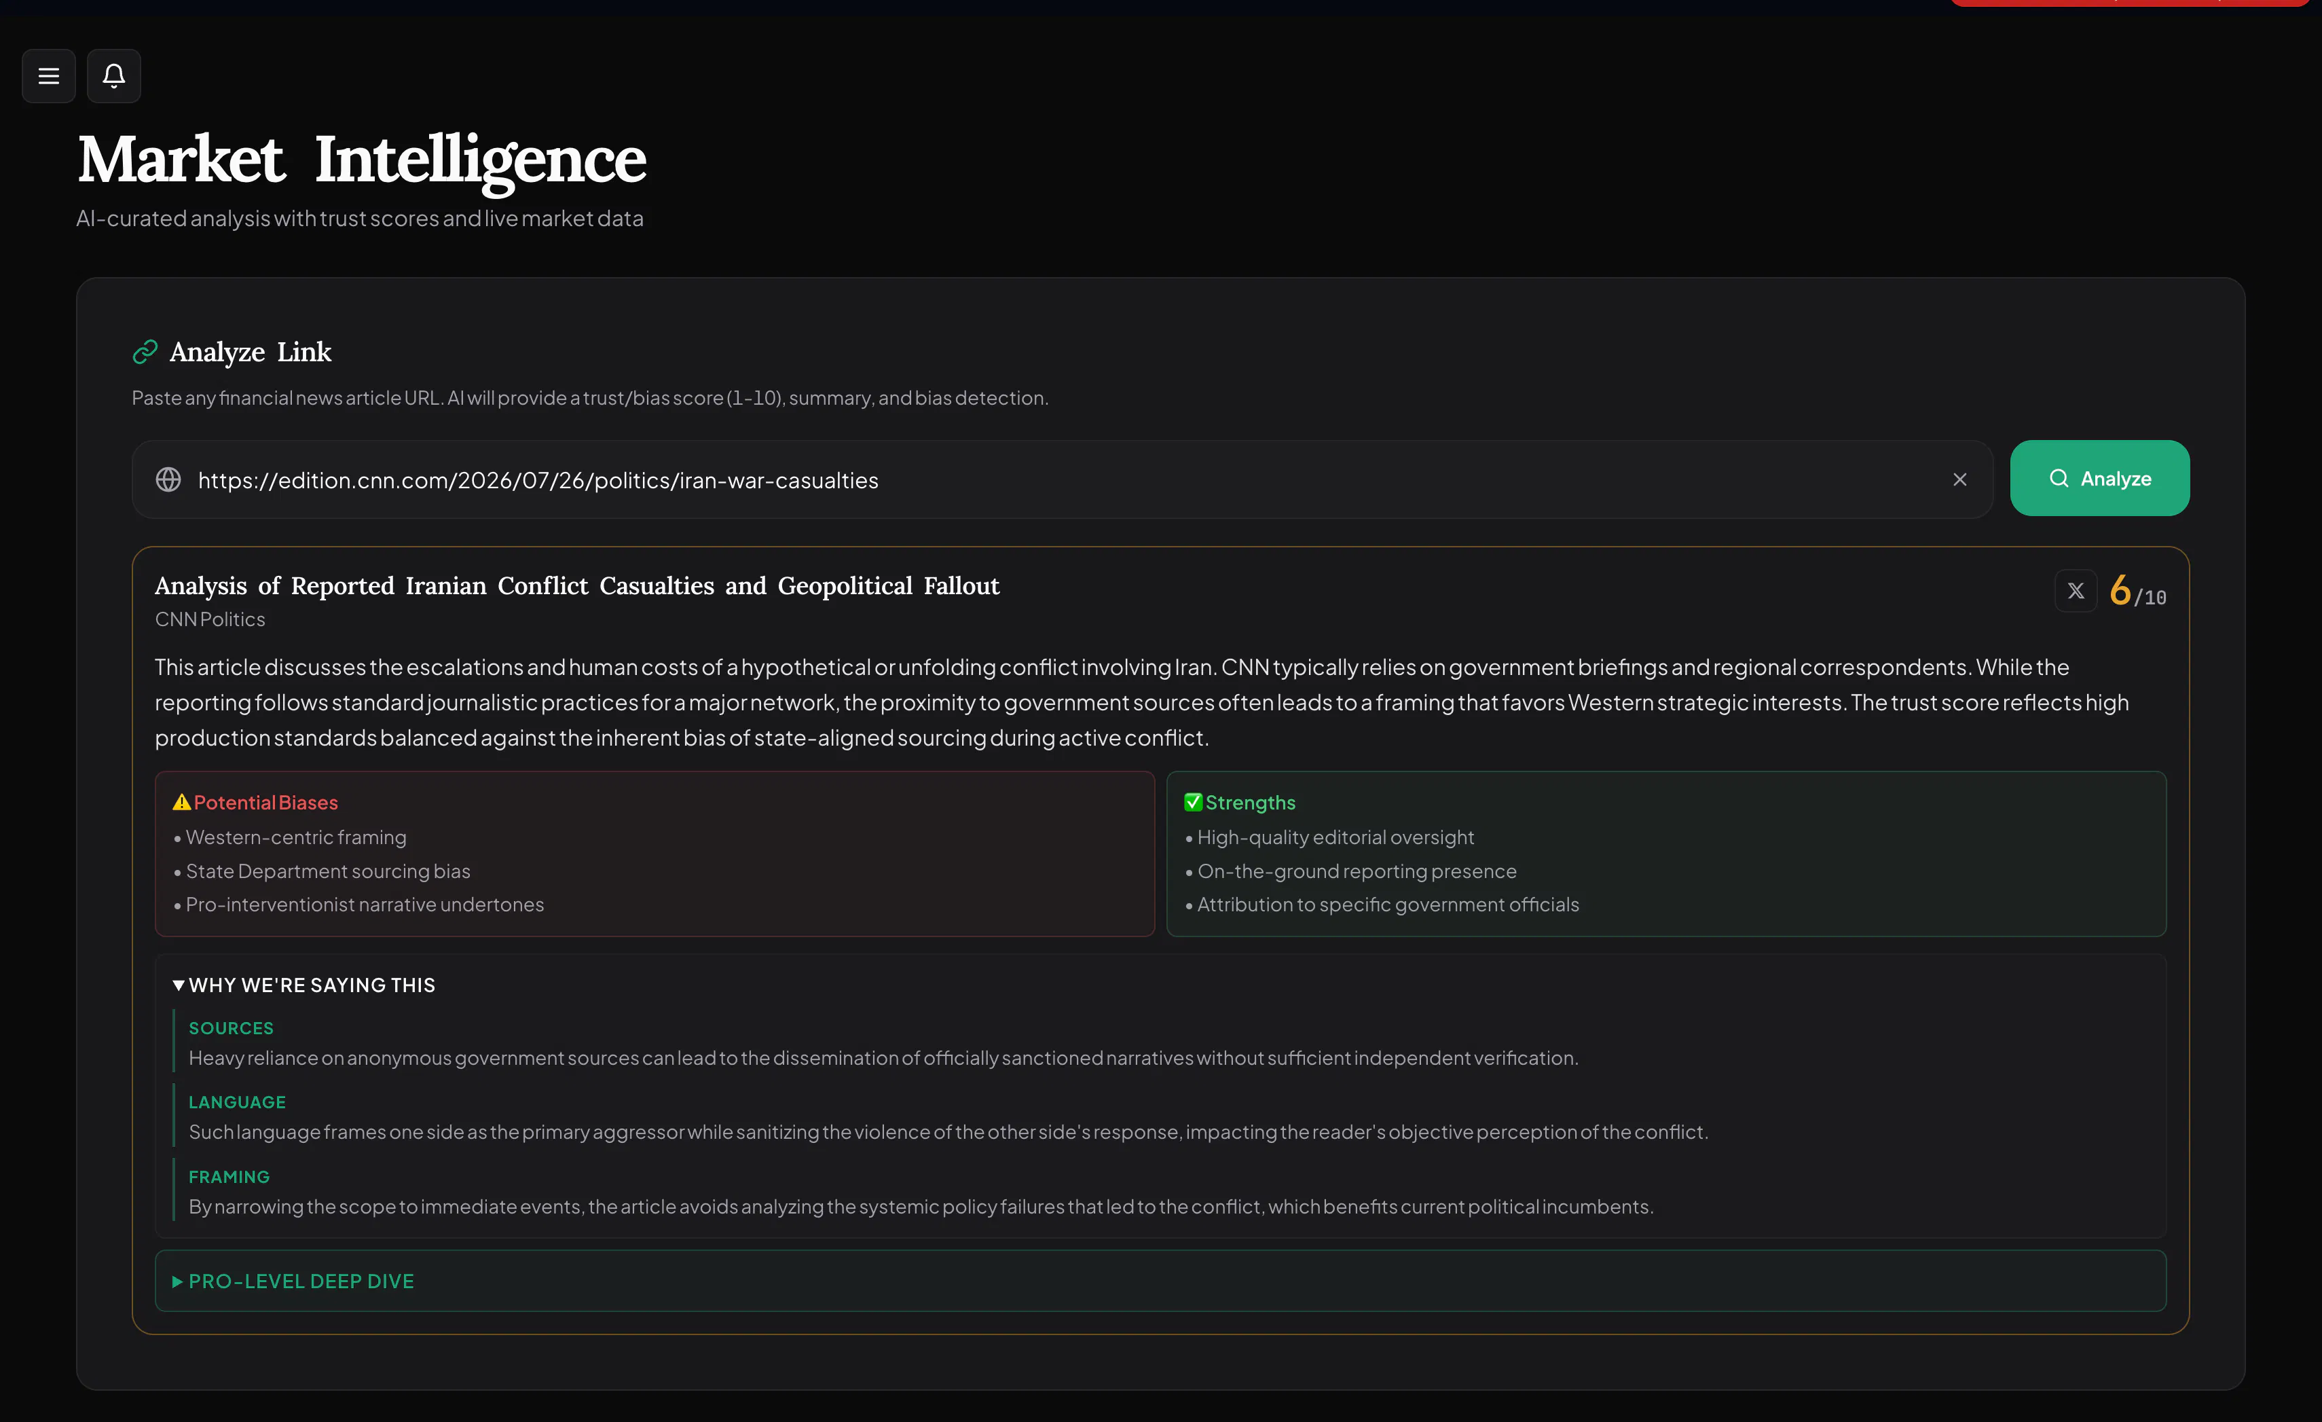The image size is (2322, 1422).
Task: Share the analysis on X
Action: point(2075,591)
